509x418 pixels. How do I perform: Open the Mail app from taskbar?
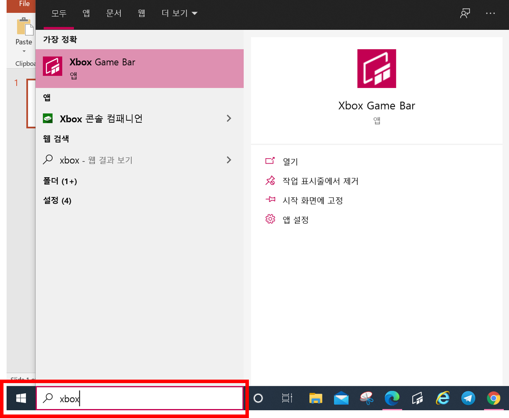pyautogui.click(x=341, y=398)
